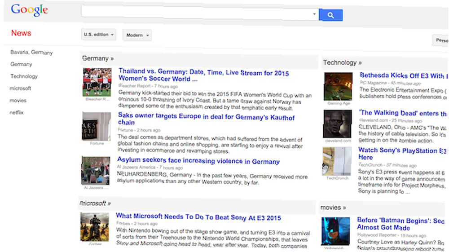The width and height of the screenshot is (449, 252).
Task: Click the women's soccer team thumbnail
Action: click(97, 82)
